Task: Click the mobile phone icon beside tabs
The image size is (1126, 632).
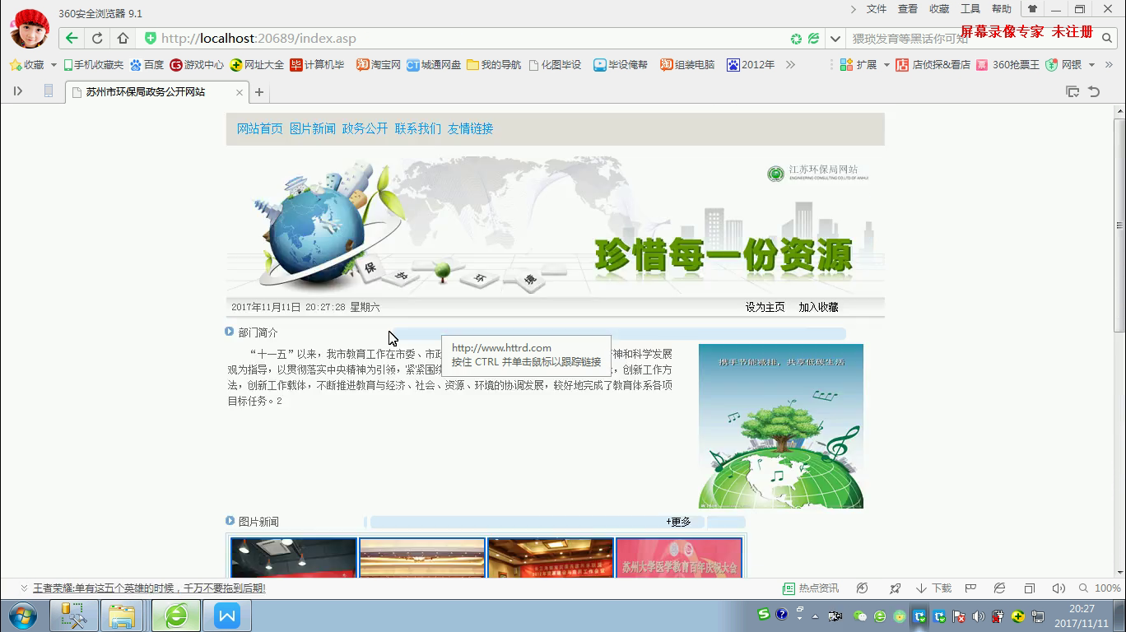Action: click(49, 91)
